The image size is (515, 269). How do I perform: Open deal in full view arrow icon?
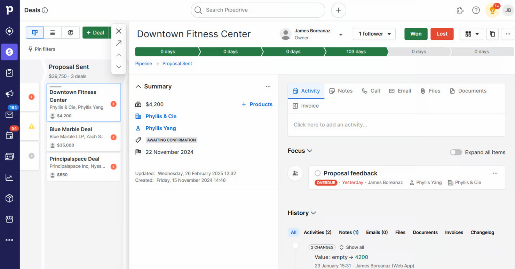click(119, 43)
